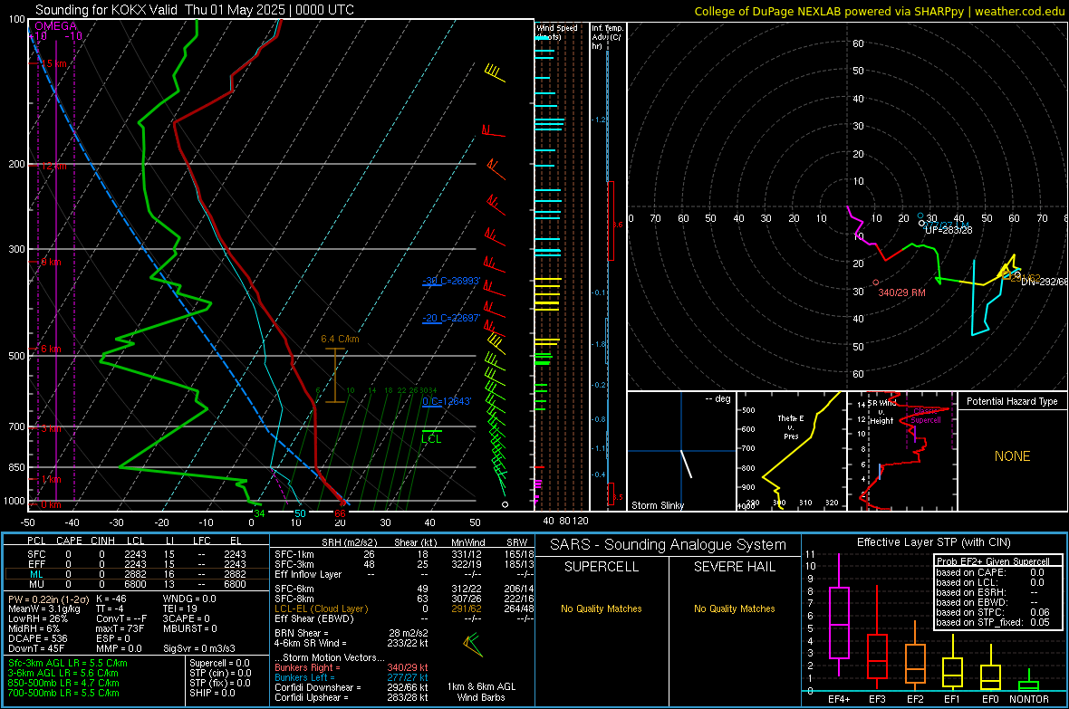Image resolution: width=1069 pixels, height=709 pixels.
Task: Click the -20 C=22697' height label
Action: [x=451, y=319]
